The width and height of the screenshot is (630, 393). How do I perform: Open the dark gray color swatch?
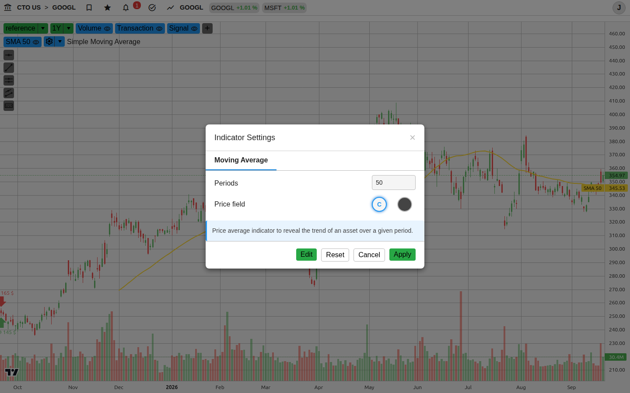pyautogui.click(x=405, y=204)
